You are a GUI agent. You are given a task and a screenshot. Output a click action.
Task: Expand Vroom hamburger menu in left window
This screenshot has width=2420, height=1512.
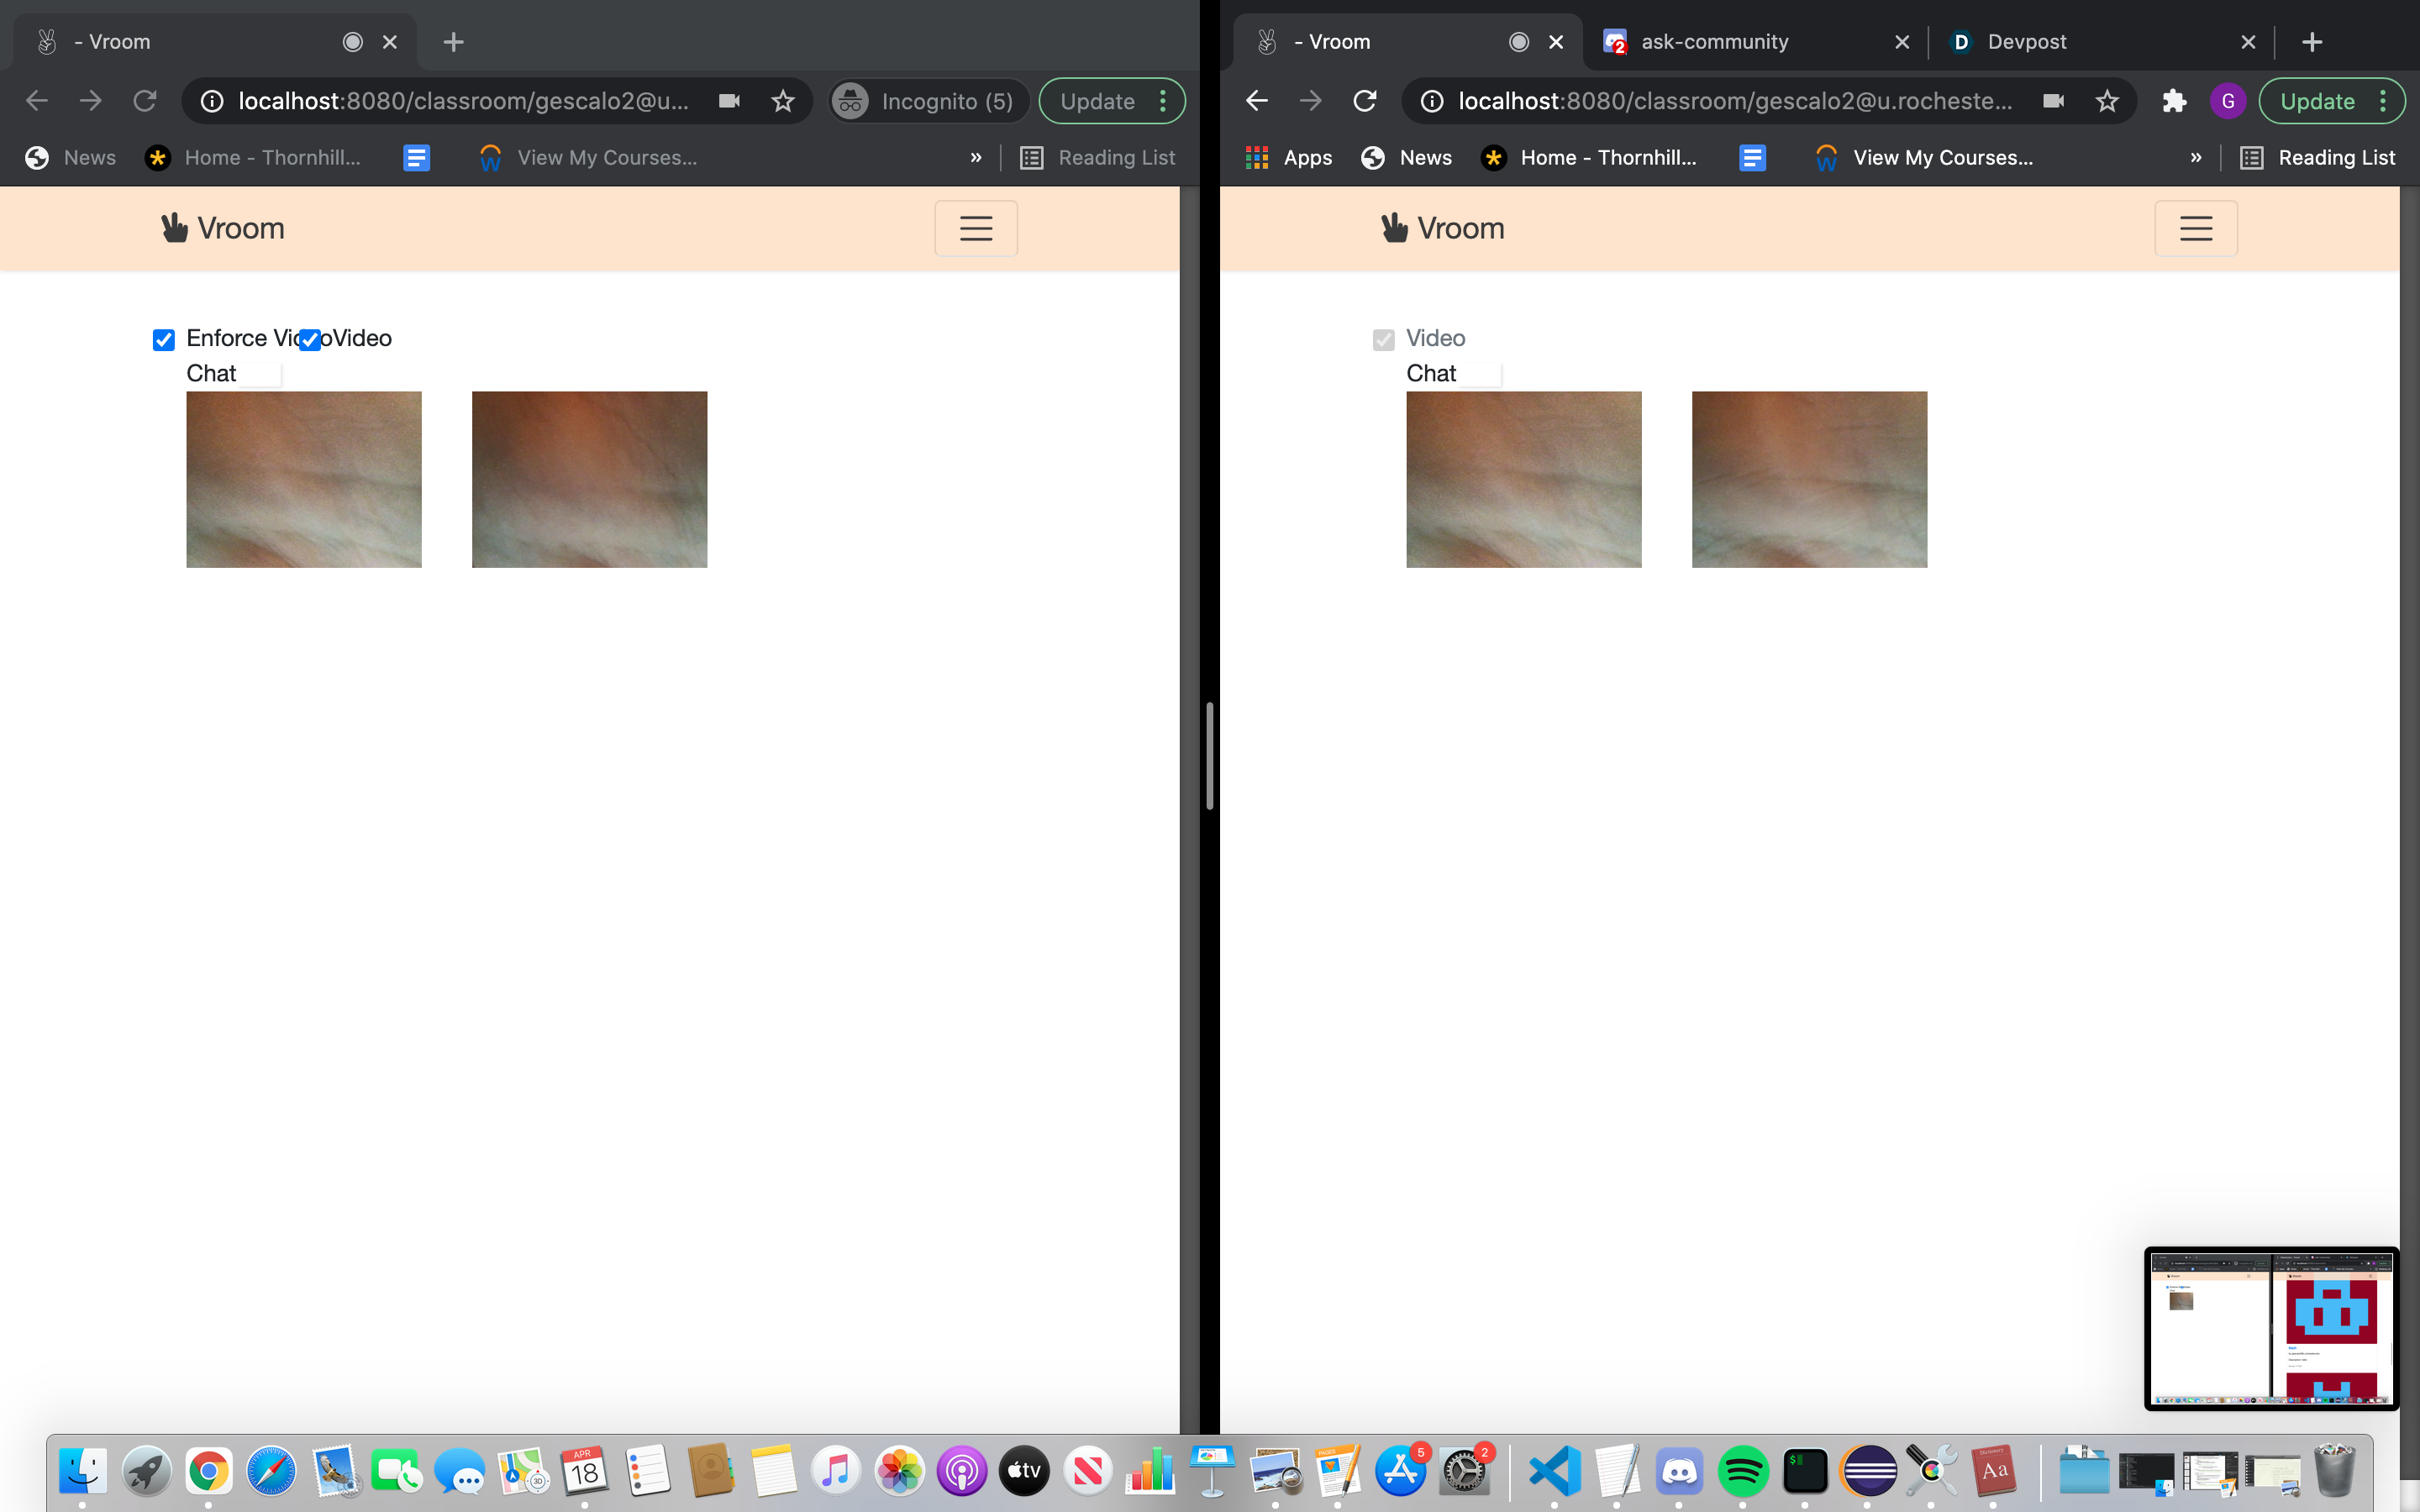pyautogui.click(x=976, y=228)
